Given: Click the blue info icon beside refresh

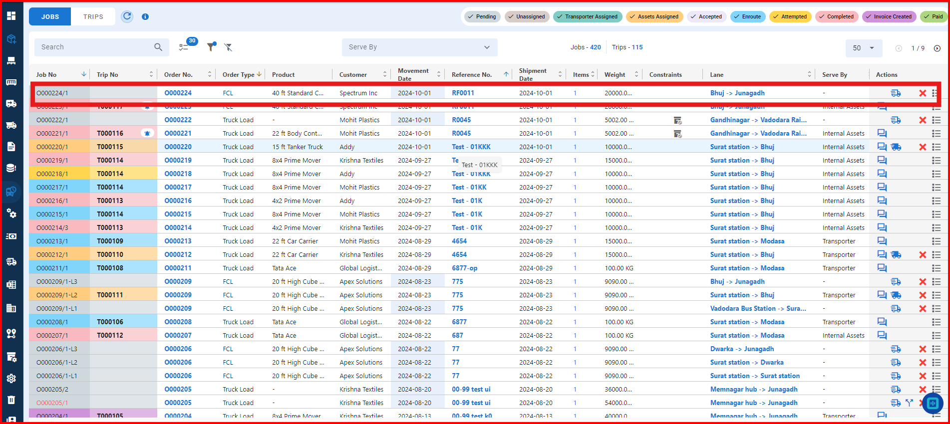Looking at the screenshot, I should point(145,16).
